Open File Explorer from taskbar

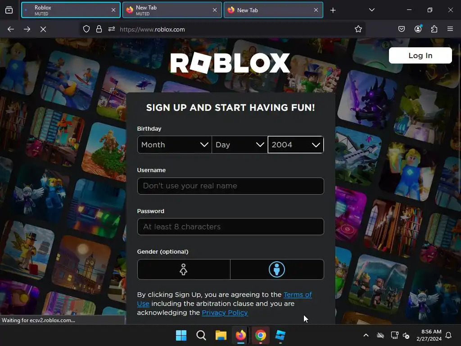[221, 335]
